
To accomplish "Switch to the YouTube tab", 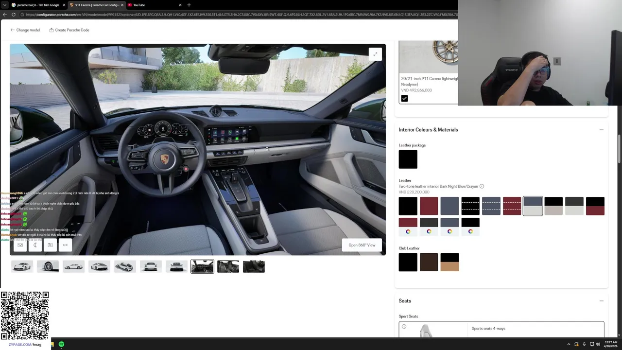I will point(155,5).
